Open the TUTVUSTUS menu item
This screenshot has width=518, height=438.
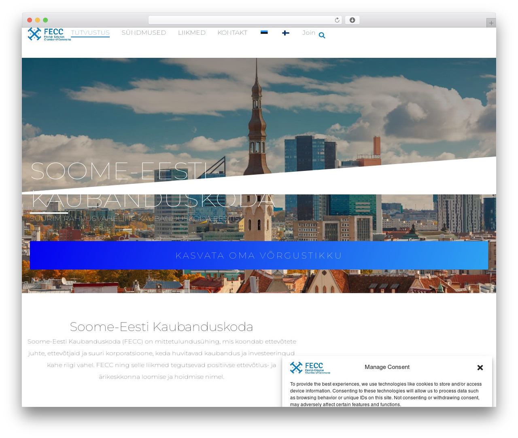(x=90, y=33)
